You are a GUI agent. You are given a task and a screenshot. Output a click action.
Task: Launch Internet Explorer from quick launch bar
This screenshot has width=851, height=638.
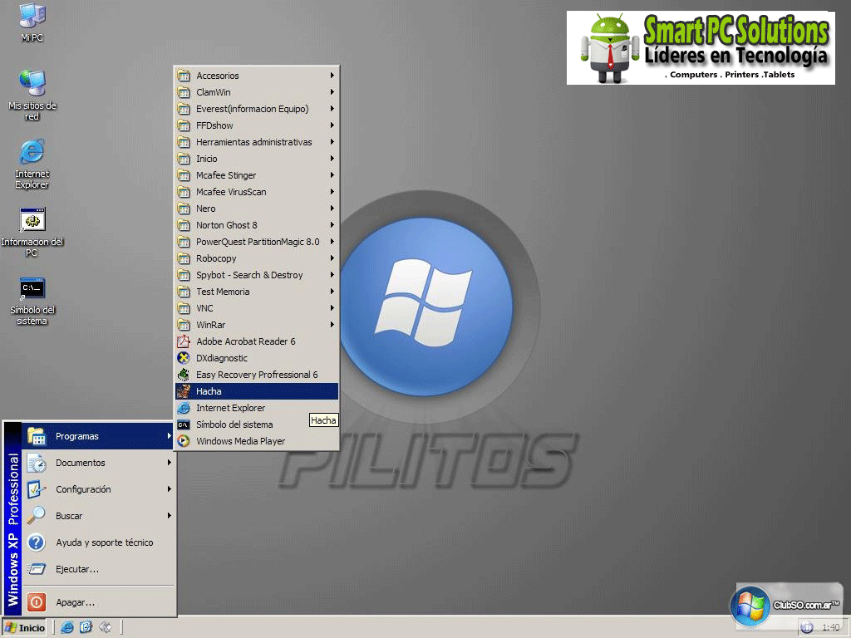[66, 627]
